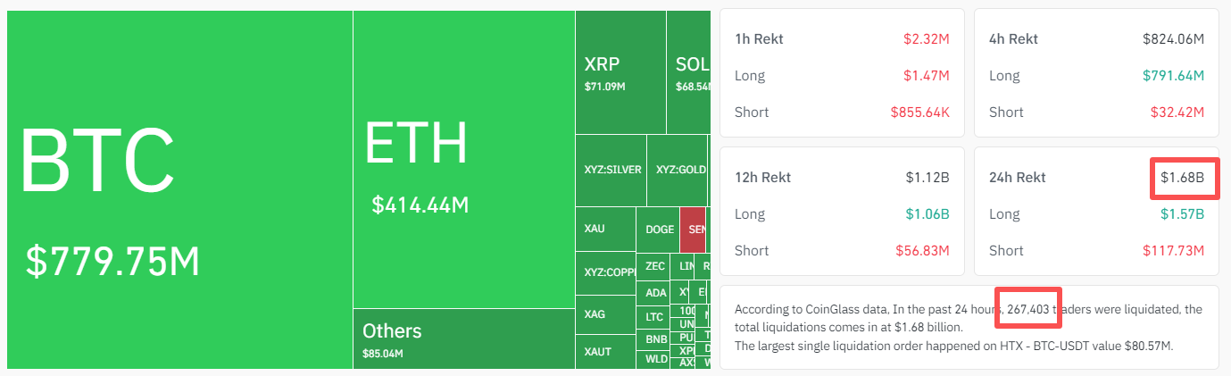Select the XYZ:GOLD tile
1231x376 pixels.
click(678, 170)
